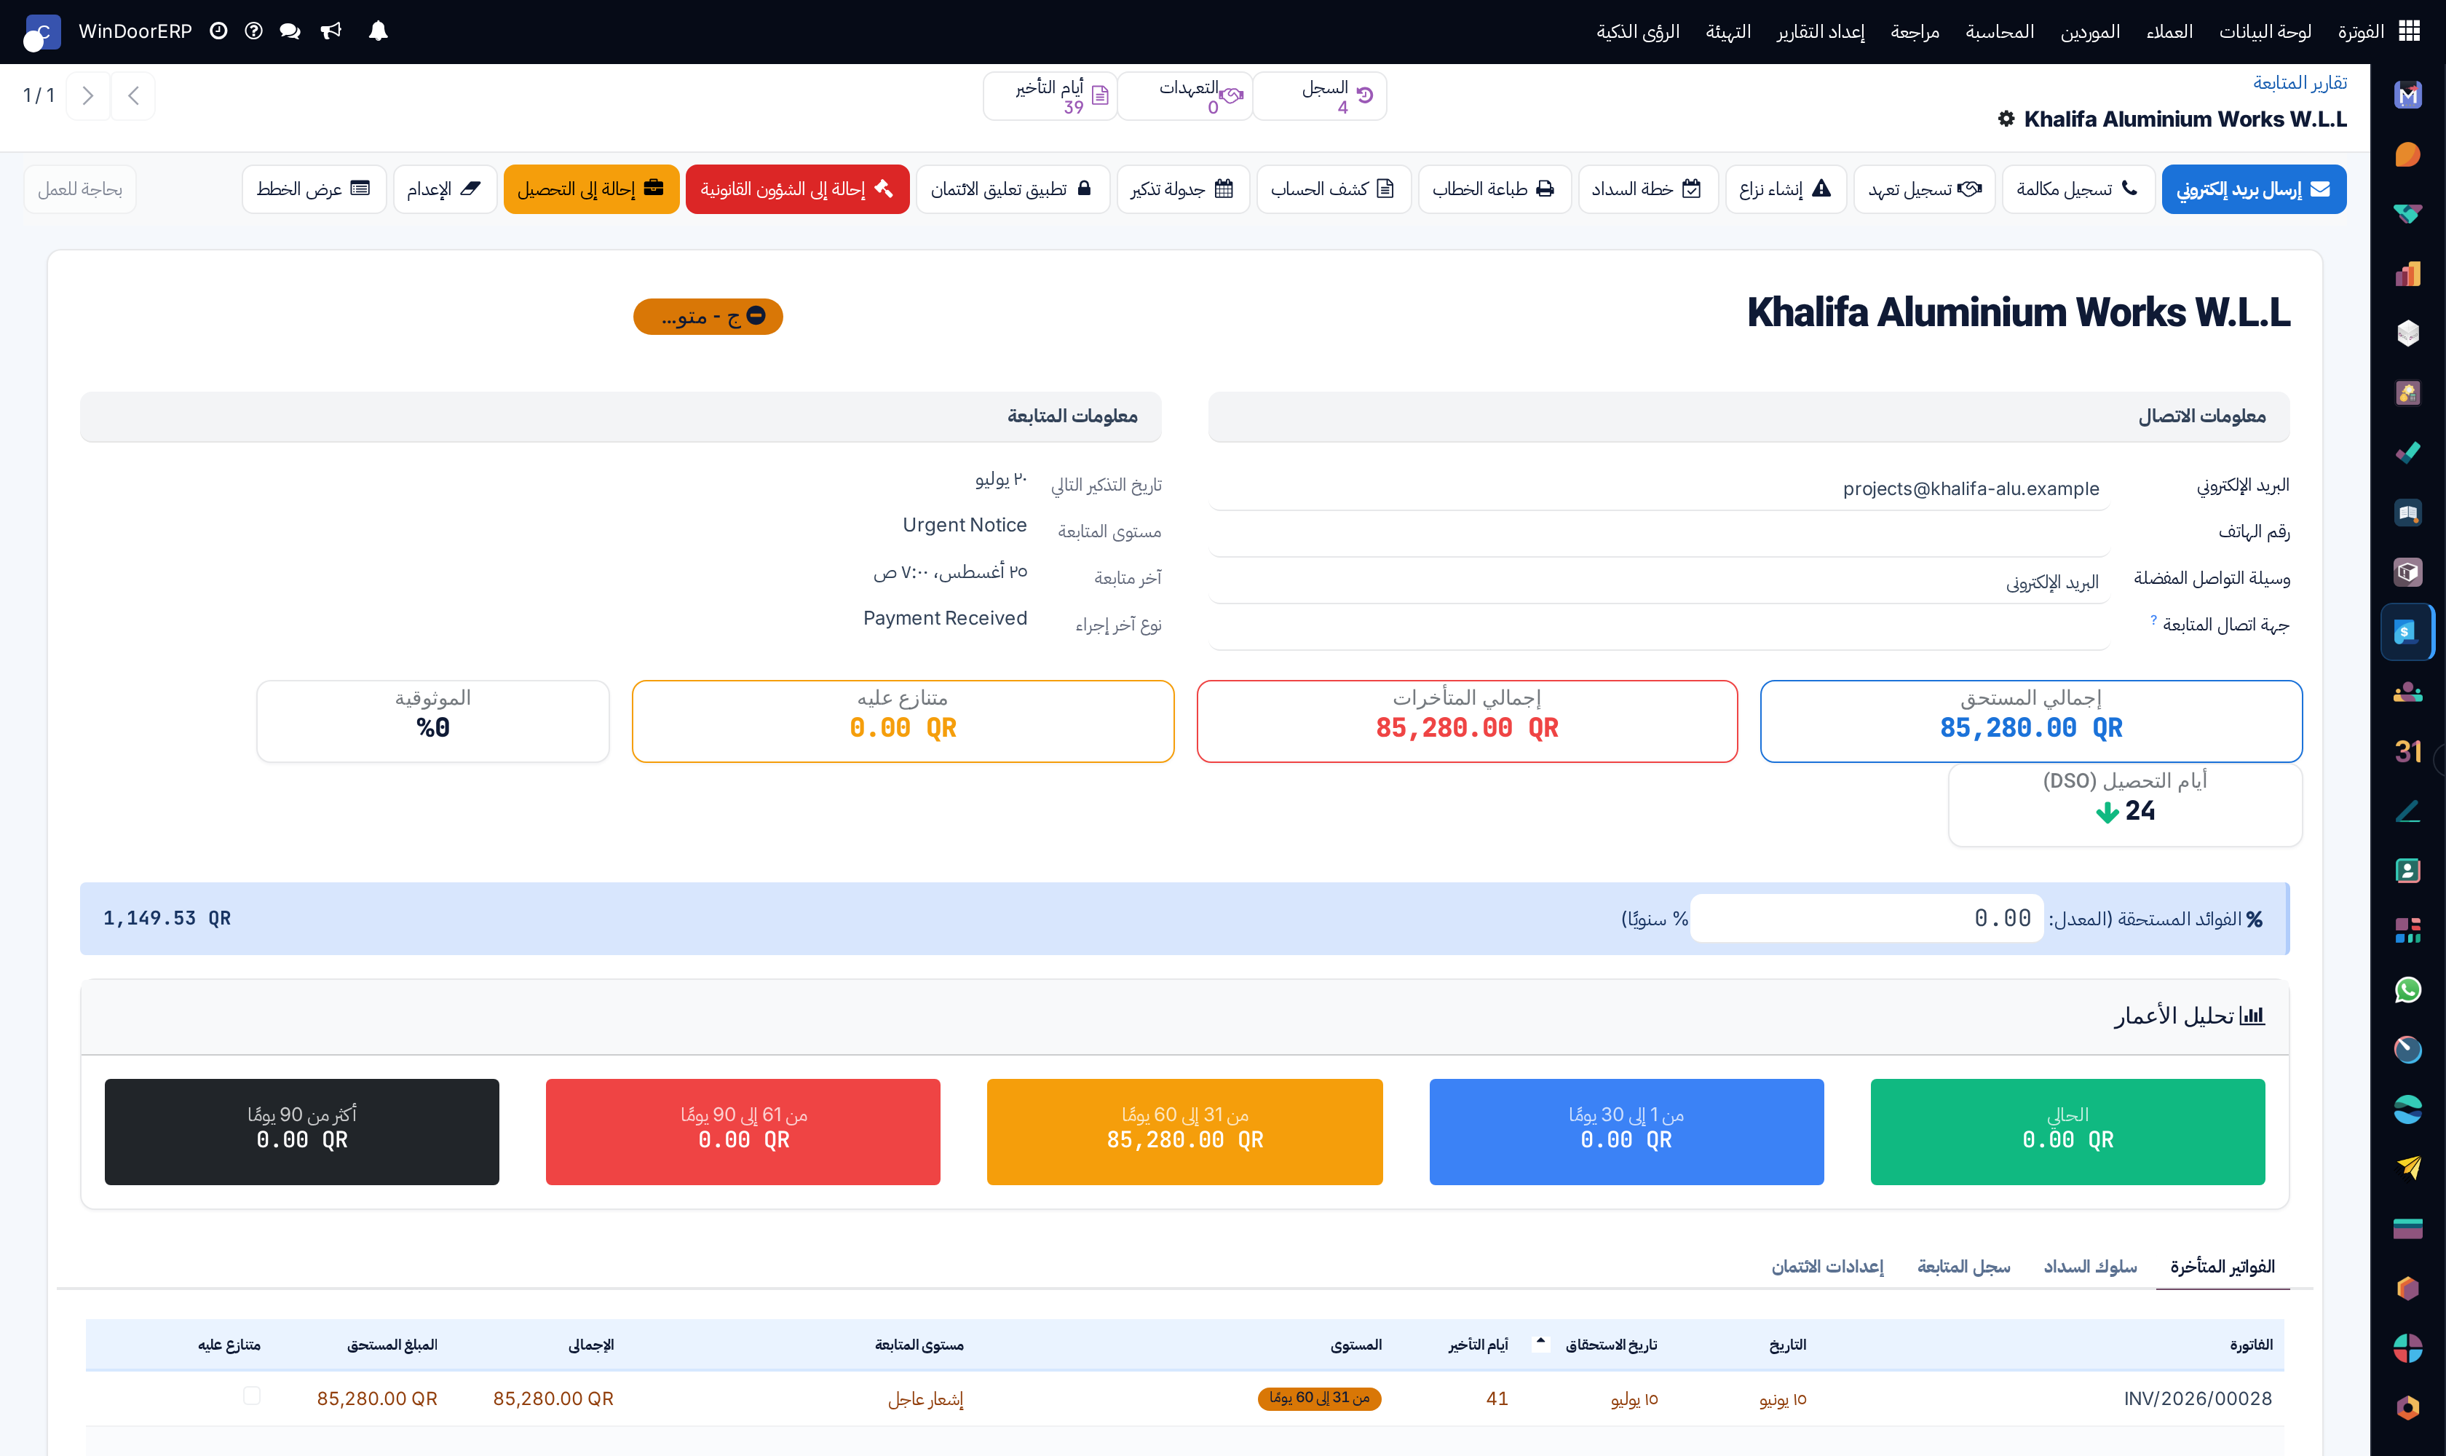Open تقارير المتابعة breadcrumb link
The image size is (2446, 1456).
(2300, 82)
